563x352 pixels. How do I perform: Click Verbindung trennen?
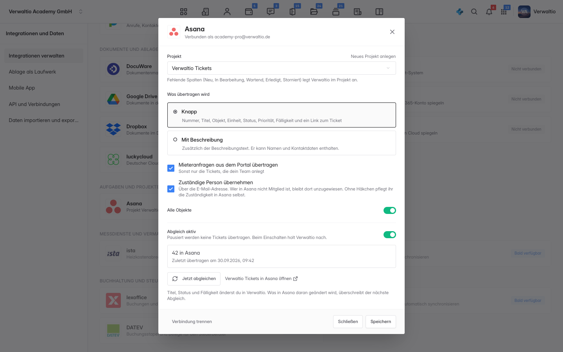coord(192,321)
